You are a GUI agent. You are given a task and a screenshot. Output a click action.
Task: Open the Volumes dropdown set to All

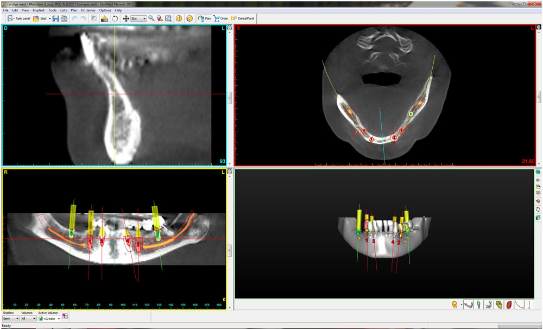[x=28, y=319]
